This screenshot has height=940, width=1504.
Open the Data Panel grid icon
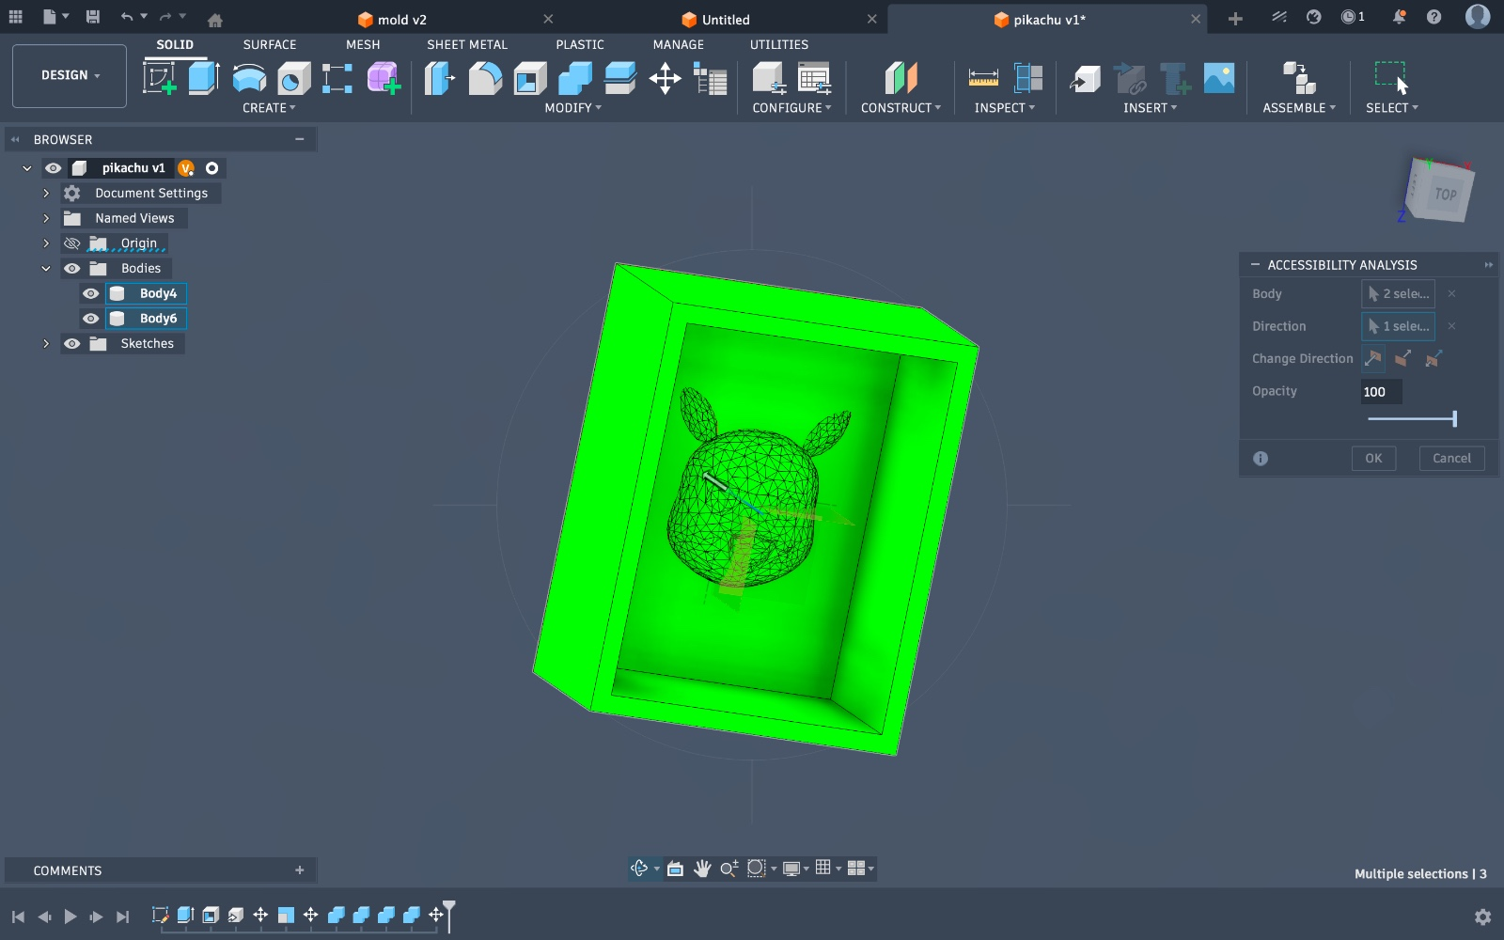16,17
